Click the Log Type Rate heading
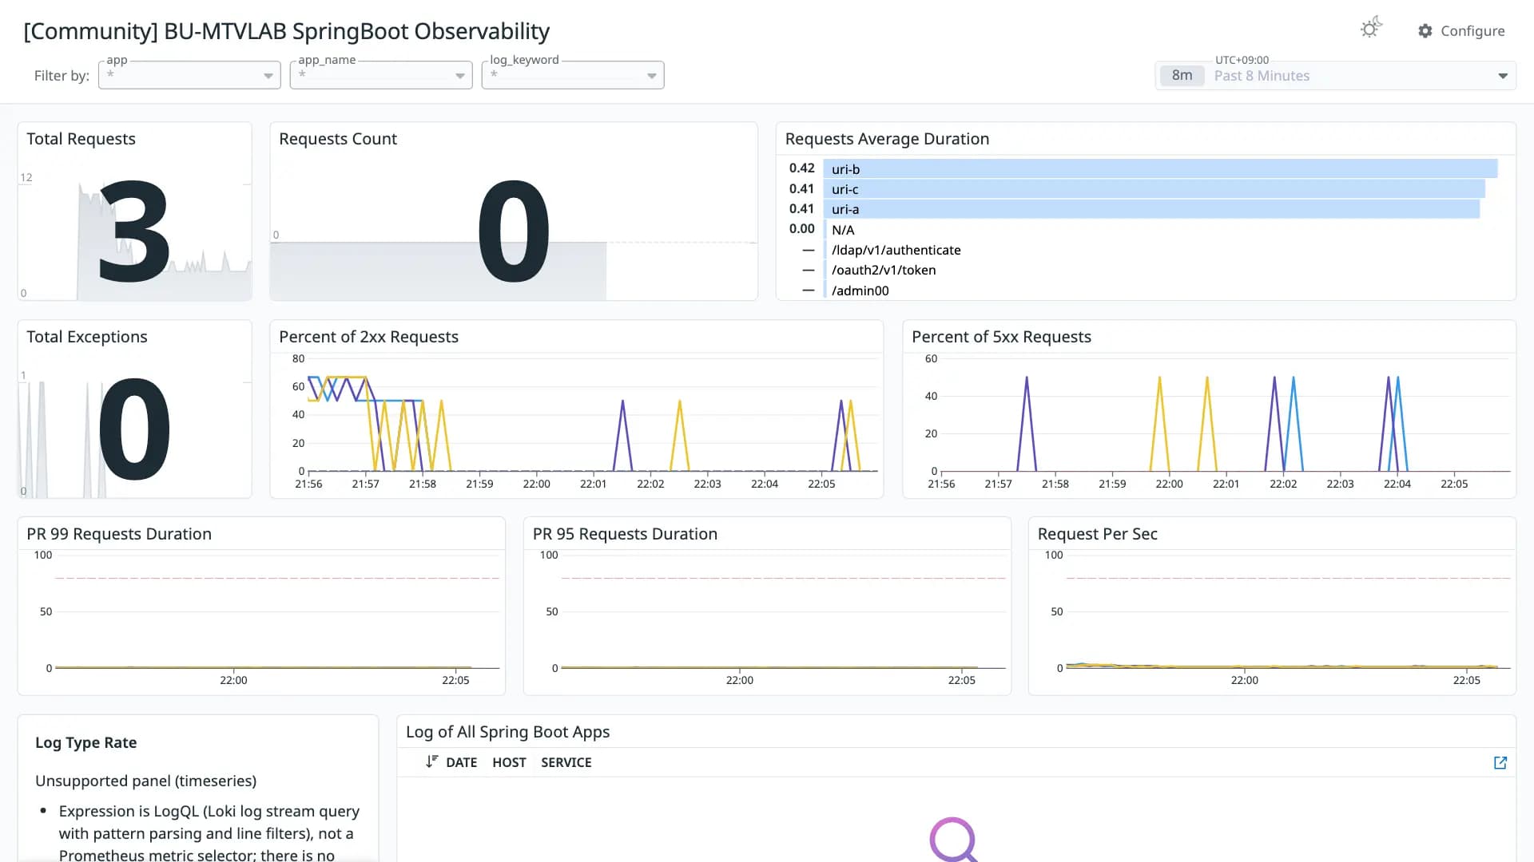Screen dimensions: 1534x862 [85, 742]
